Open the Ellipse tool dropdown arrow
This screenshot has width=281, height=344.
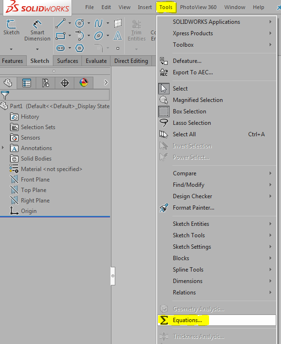[x=108, y=36]
